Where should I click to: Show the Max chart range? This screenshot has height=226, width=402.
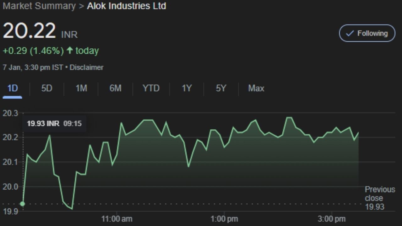[x=256, y=89]
